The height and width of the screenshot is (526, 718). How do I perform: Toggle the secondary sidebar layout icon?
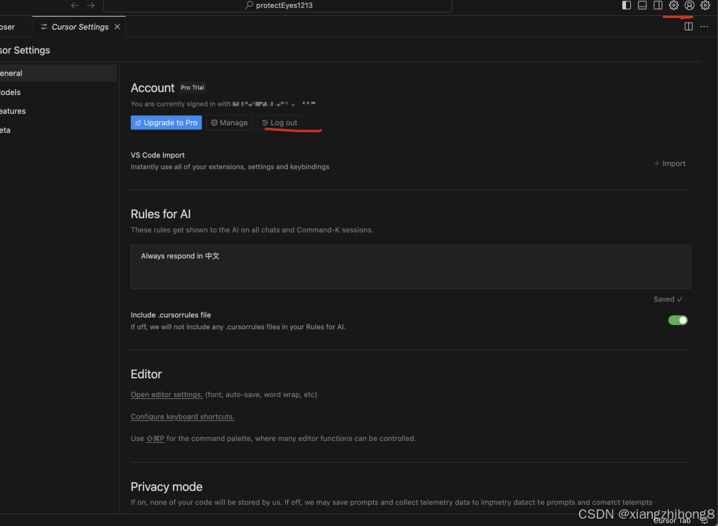point(658,5)
